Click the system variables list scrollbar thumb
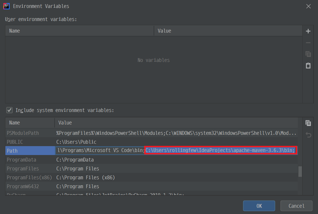 (x=300, y=171)
